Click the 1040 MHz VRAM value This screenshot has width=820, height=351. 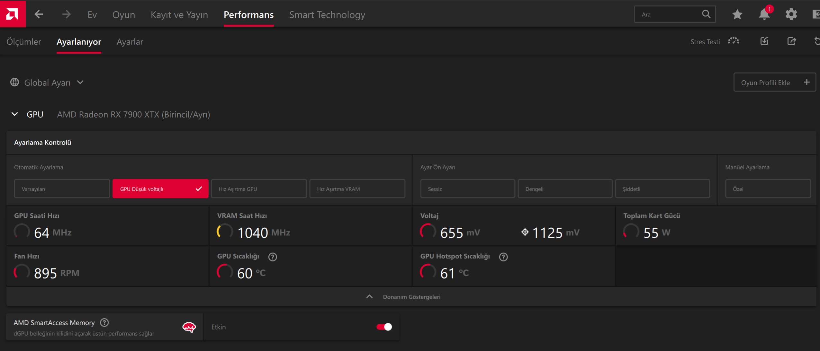[x=264, y=233]
